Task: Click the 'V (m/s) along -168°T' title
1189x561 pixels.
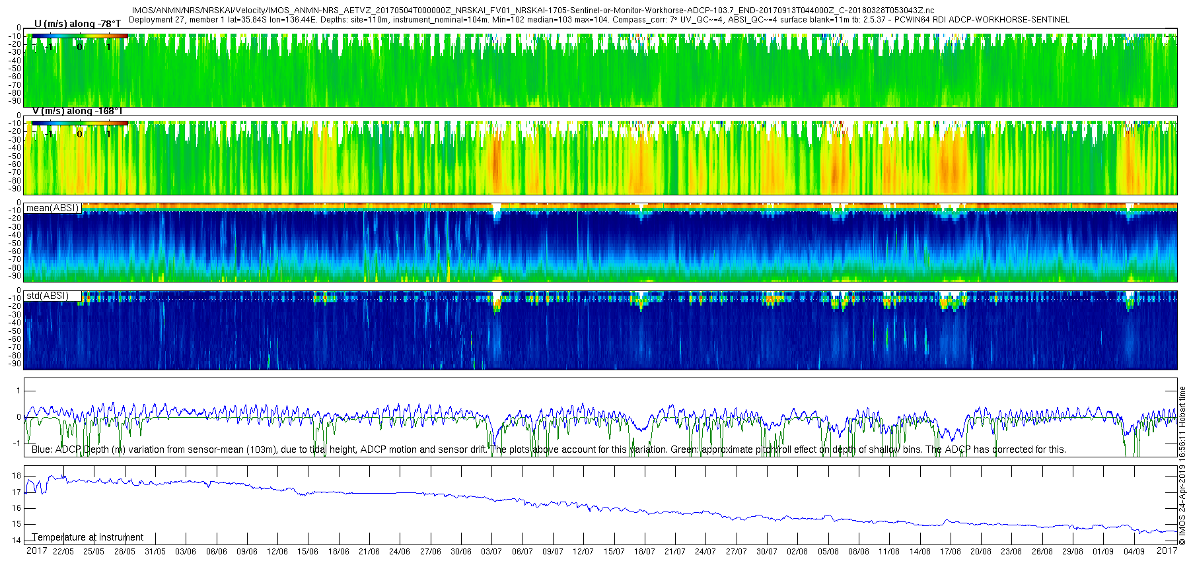Action: [x=77, y=111]
